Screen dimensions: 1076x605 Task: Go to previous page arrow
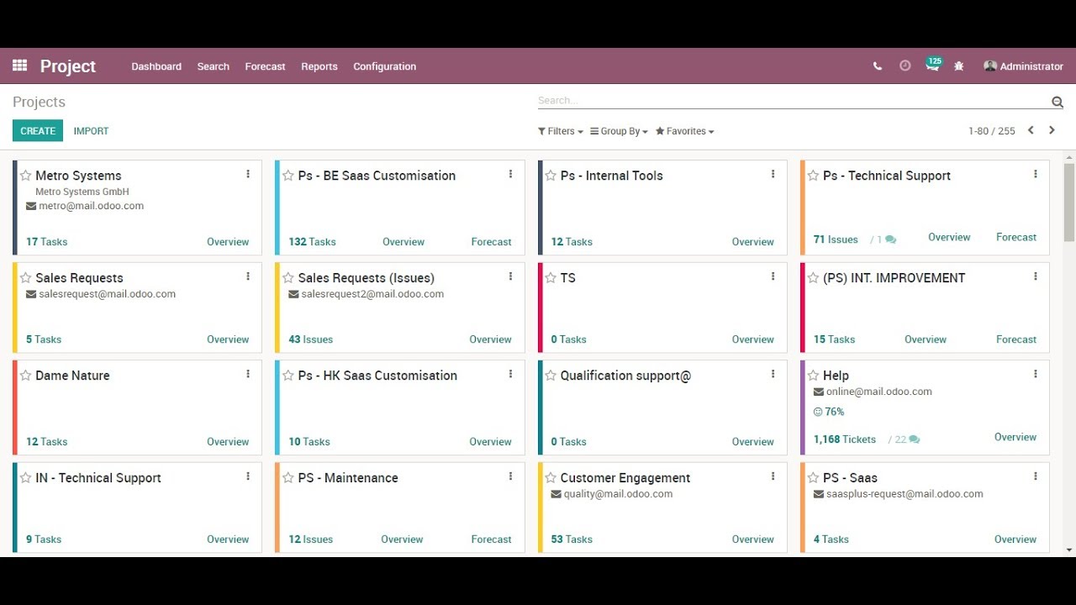click(x=1031, y=130)
